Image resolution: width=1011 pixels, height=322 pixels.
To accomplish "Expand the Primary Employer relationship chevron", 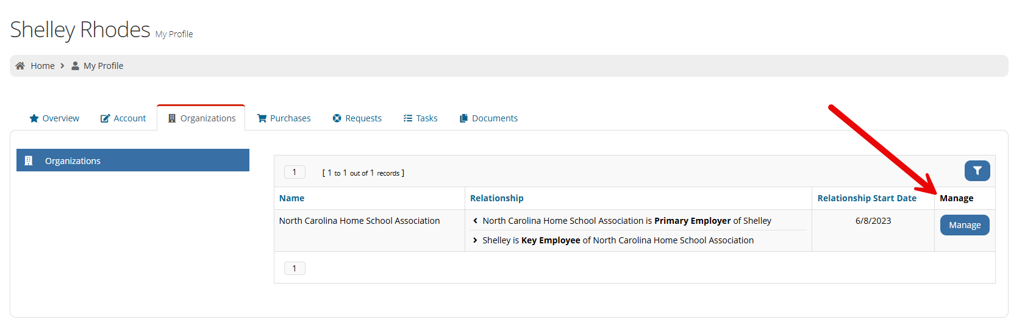I will (x=475, y=221).
